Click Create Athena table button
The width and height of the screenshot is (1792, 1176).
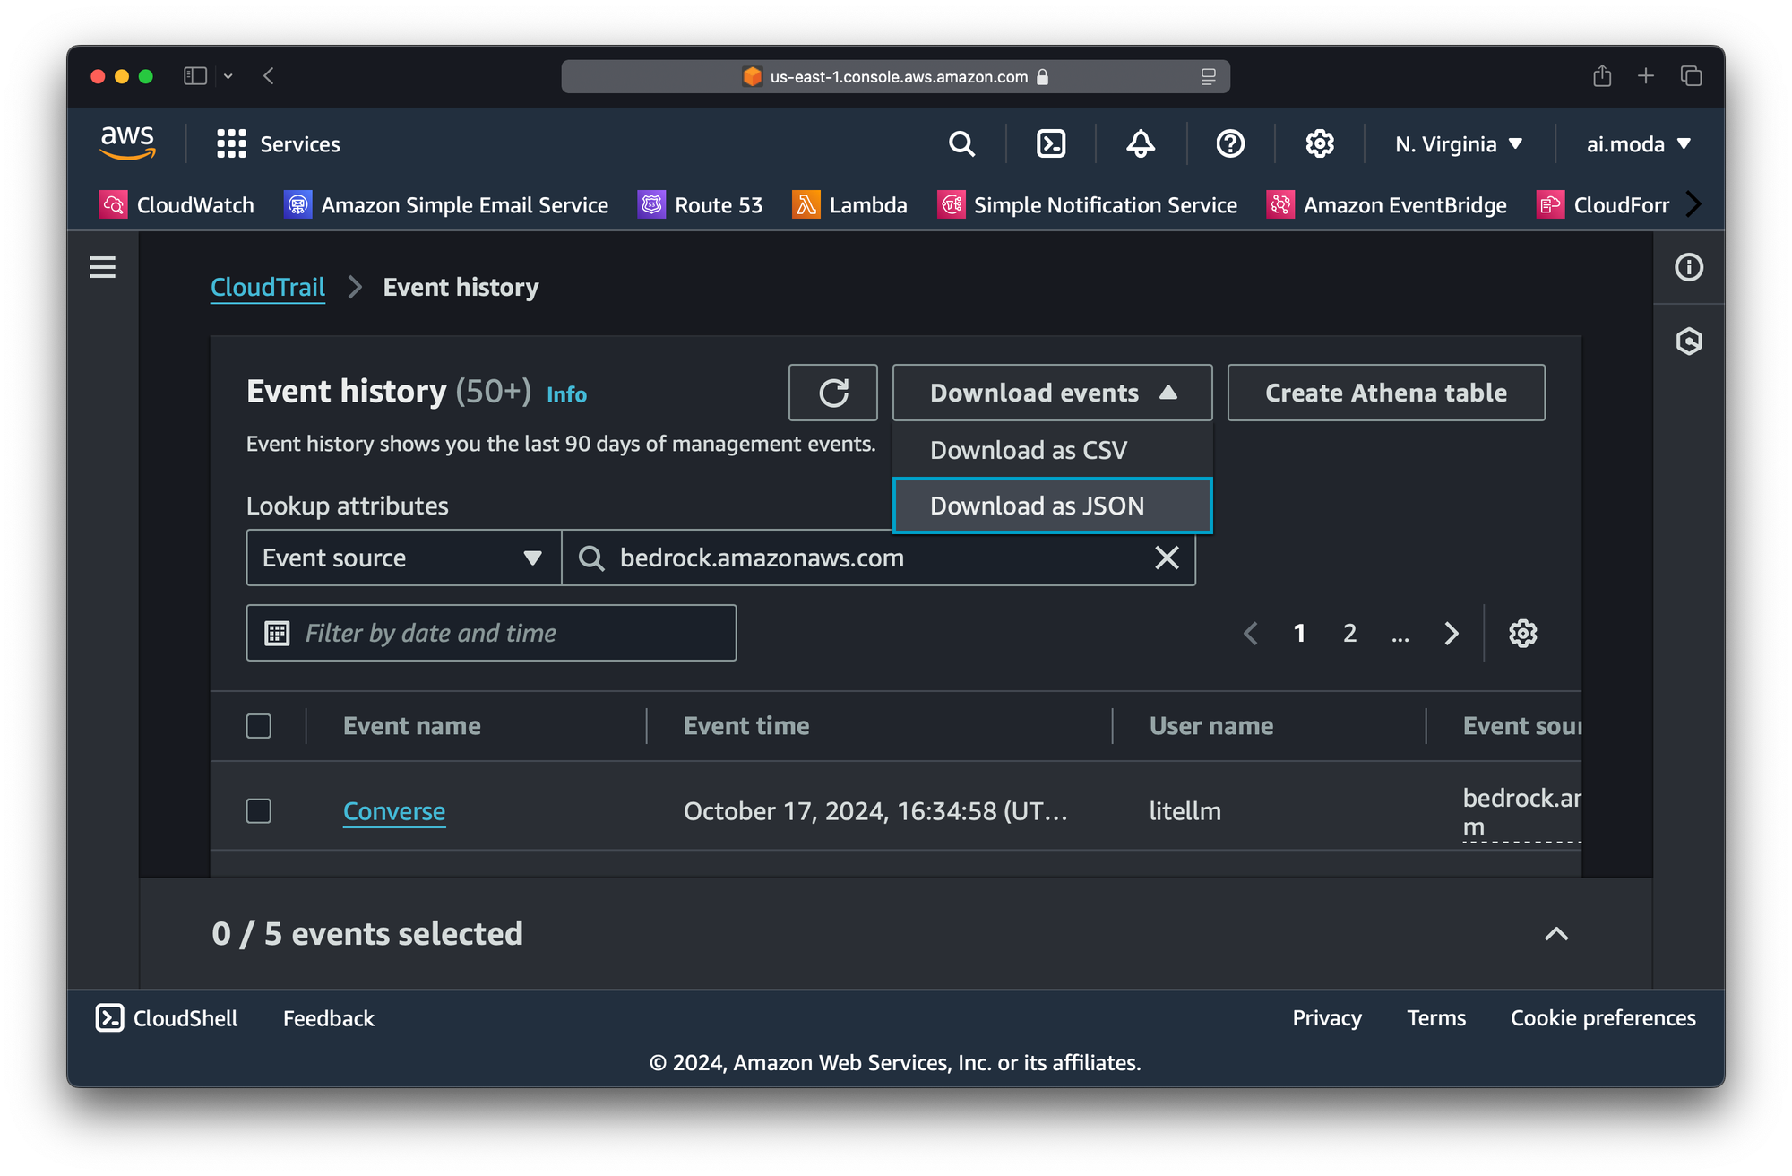[x=1385, y=393]
